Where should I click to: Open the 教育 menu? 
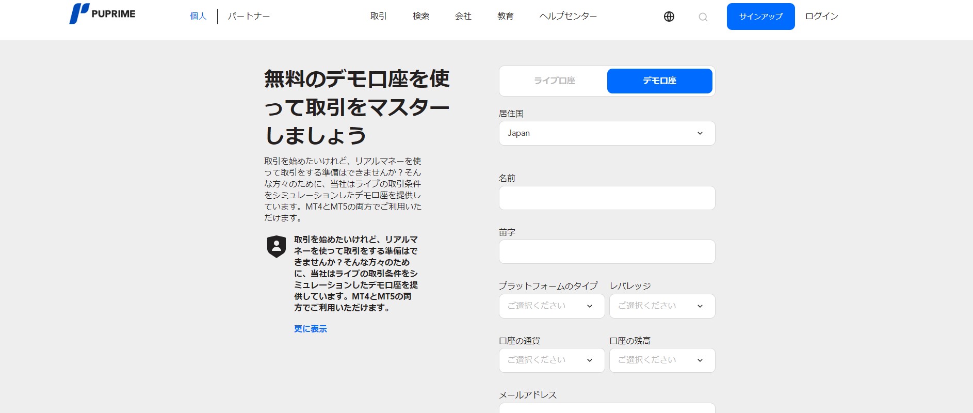pyautogui.click(x=506, y=16)
